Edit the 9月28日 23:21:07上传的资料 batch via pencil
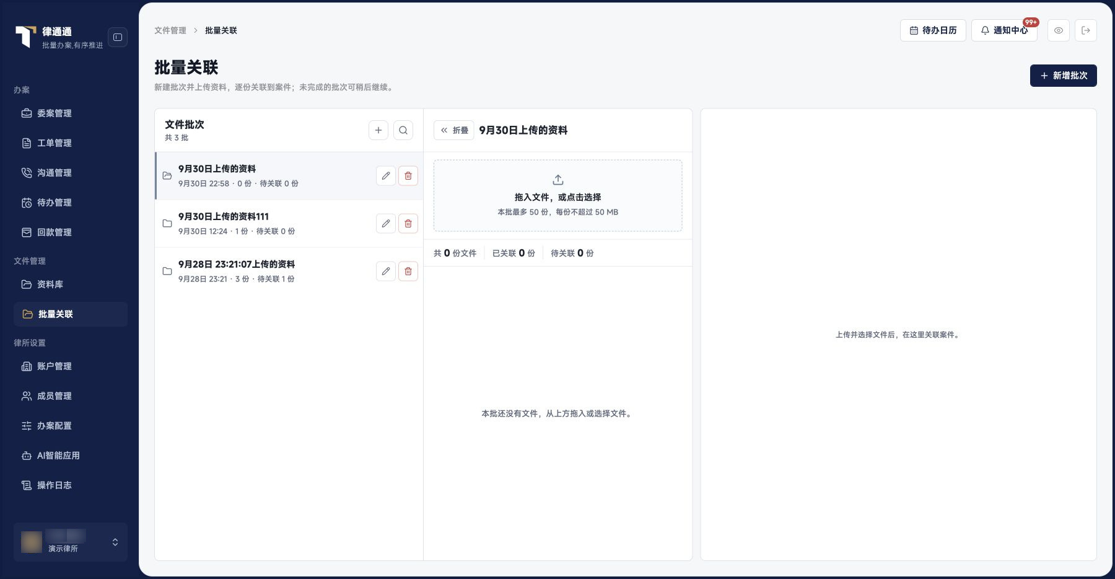1115x579 pixels. [386, 271]
